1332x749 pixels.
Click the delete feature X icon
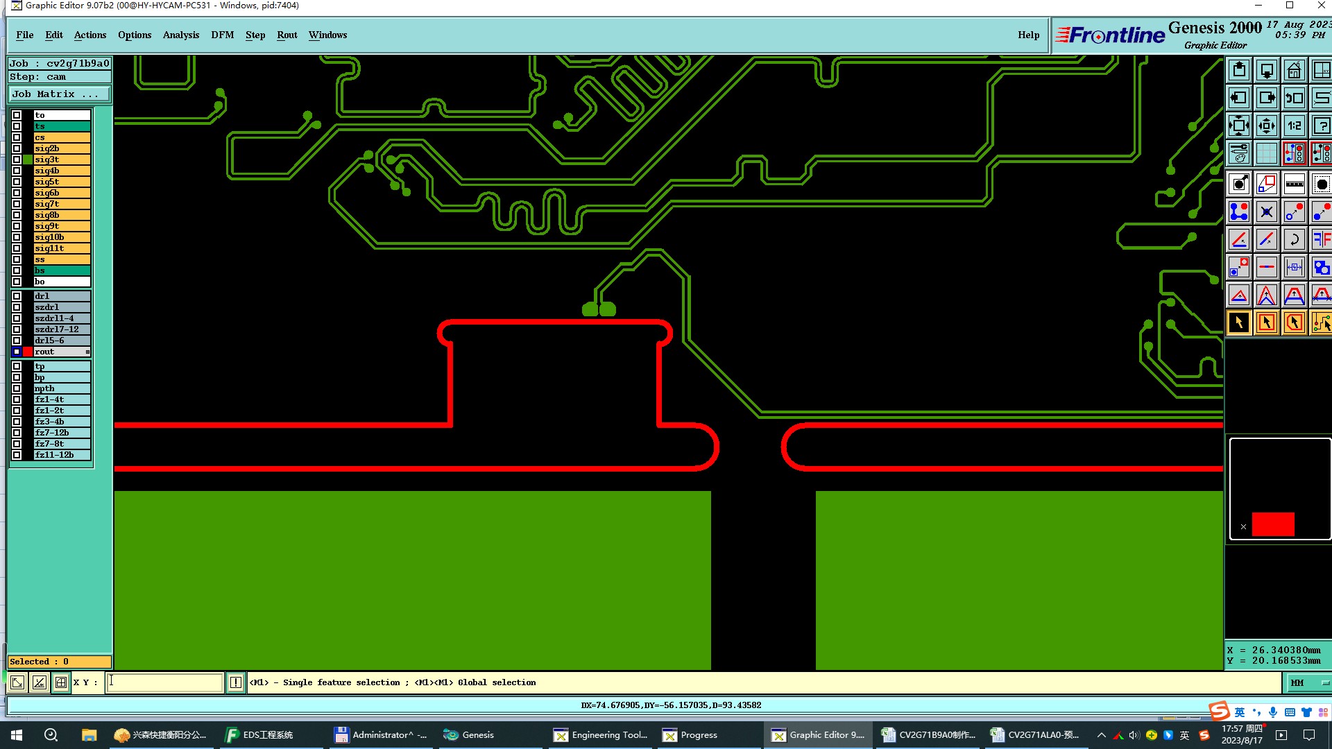(x=1266, y=212)
